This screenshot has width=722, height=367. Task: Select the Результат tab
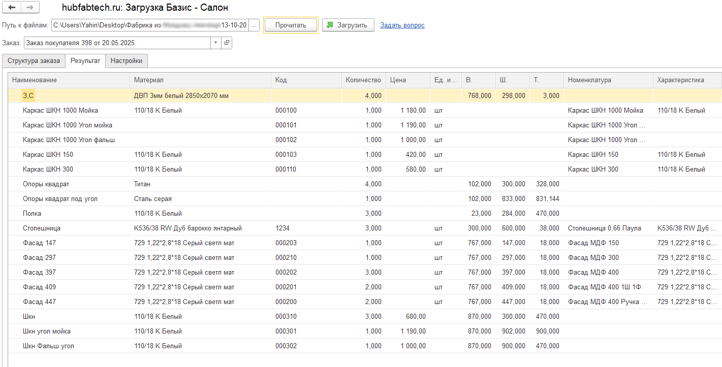85,61
